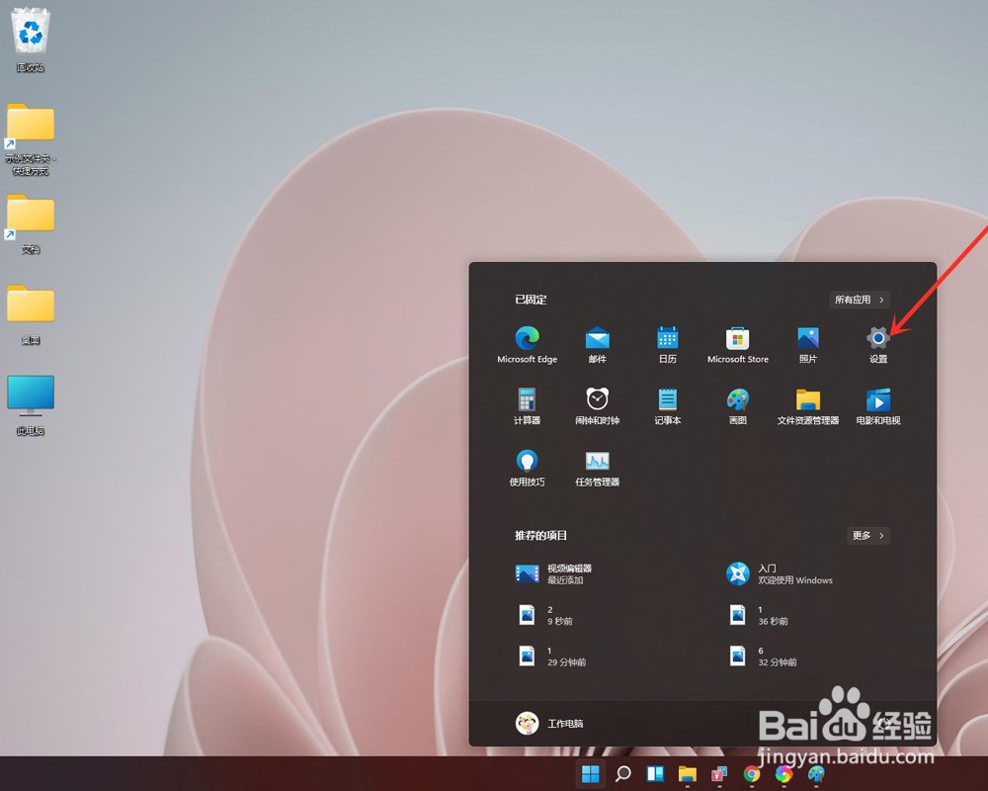Viewport: 988px width, 791px height.
Task: Launch Google Chrome from taskbar
Action: pos(752,773)
